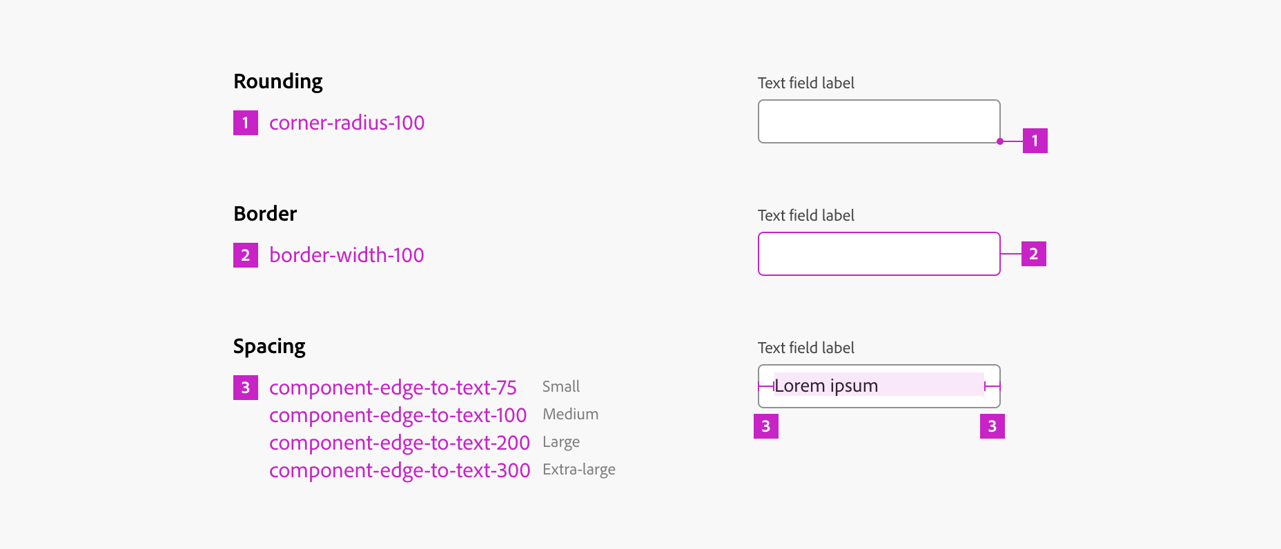Click the Spacing section heading
The image size is (1281, 549).
point(269,346)
